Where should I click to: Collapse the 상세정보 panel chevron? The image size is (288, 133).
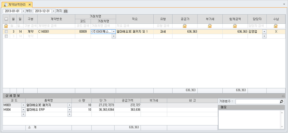[283, 96]
